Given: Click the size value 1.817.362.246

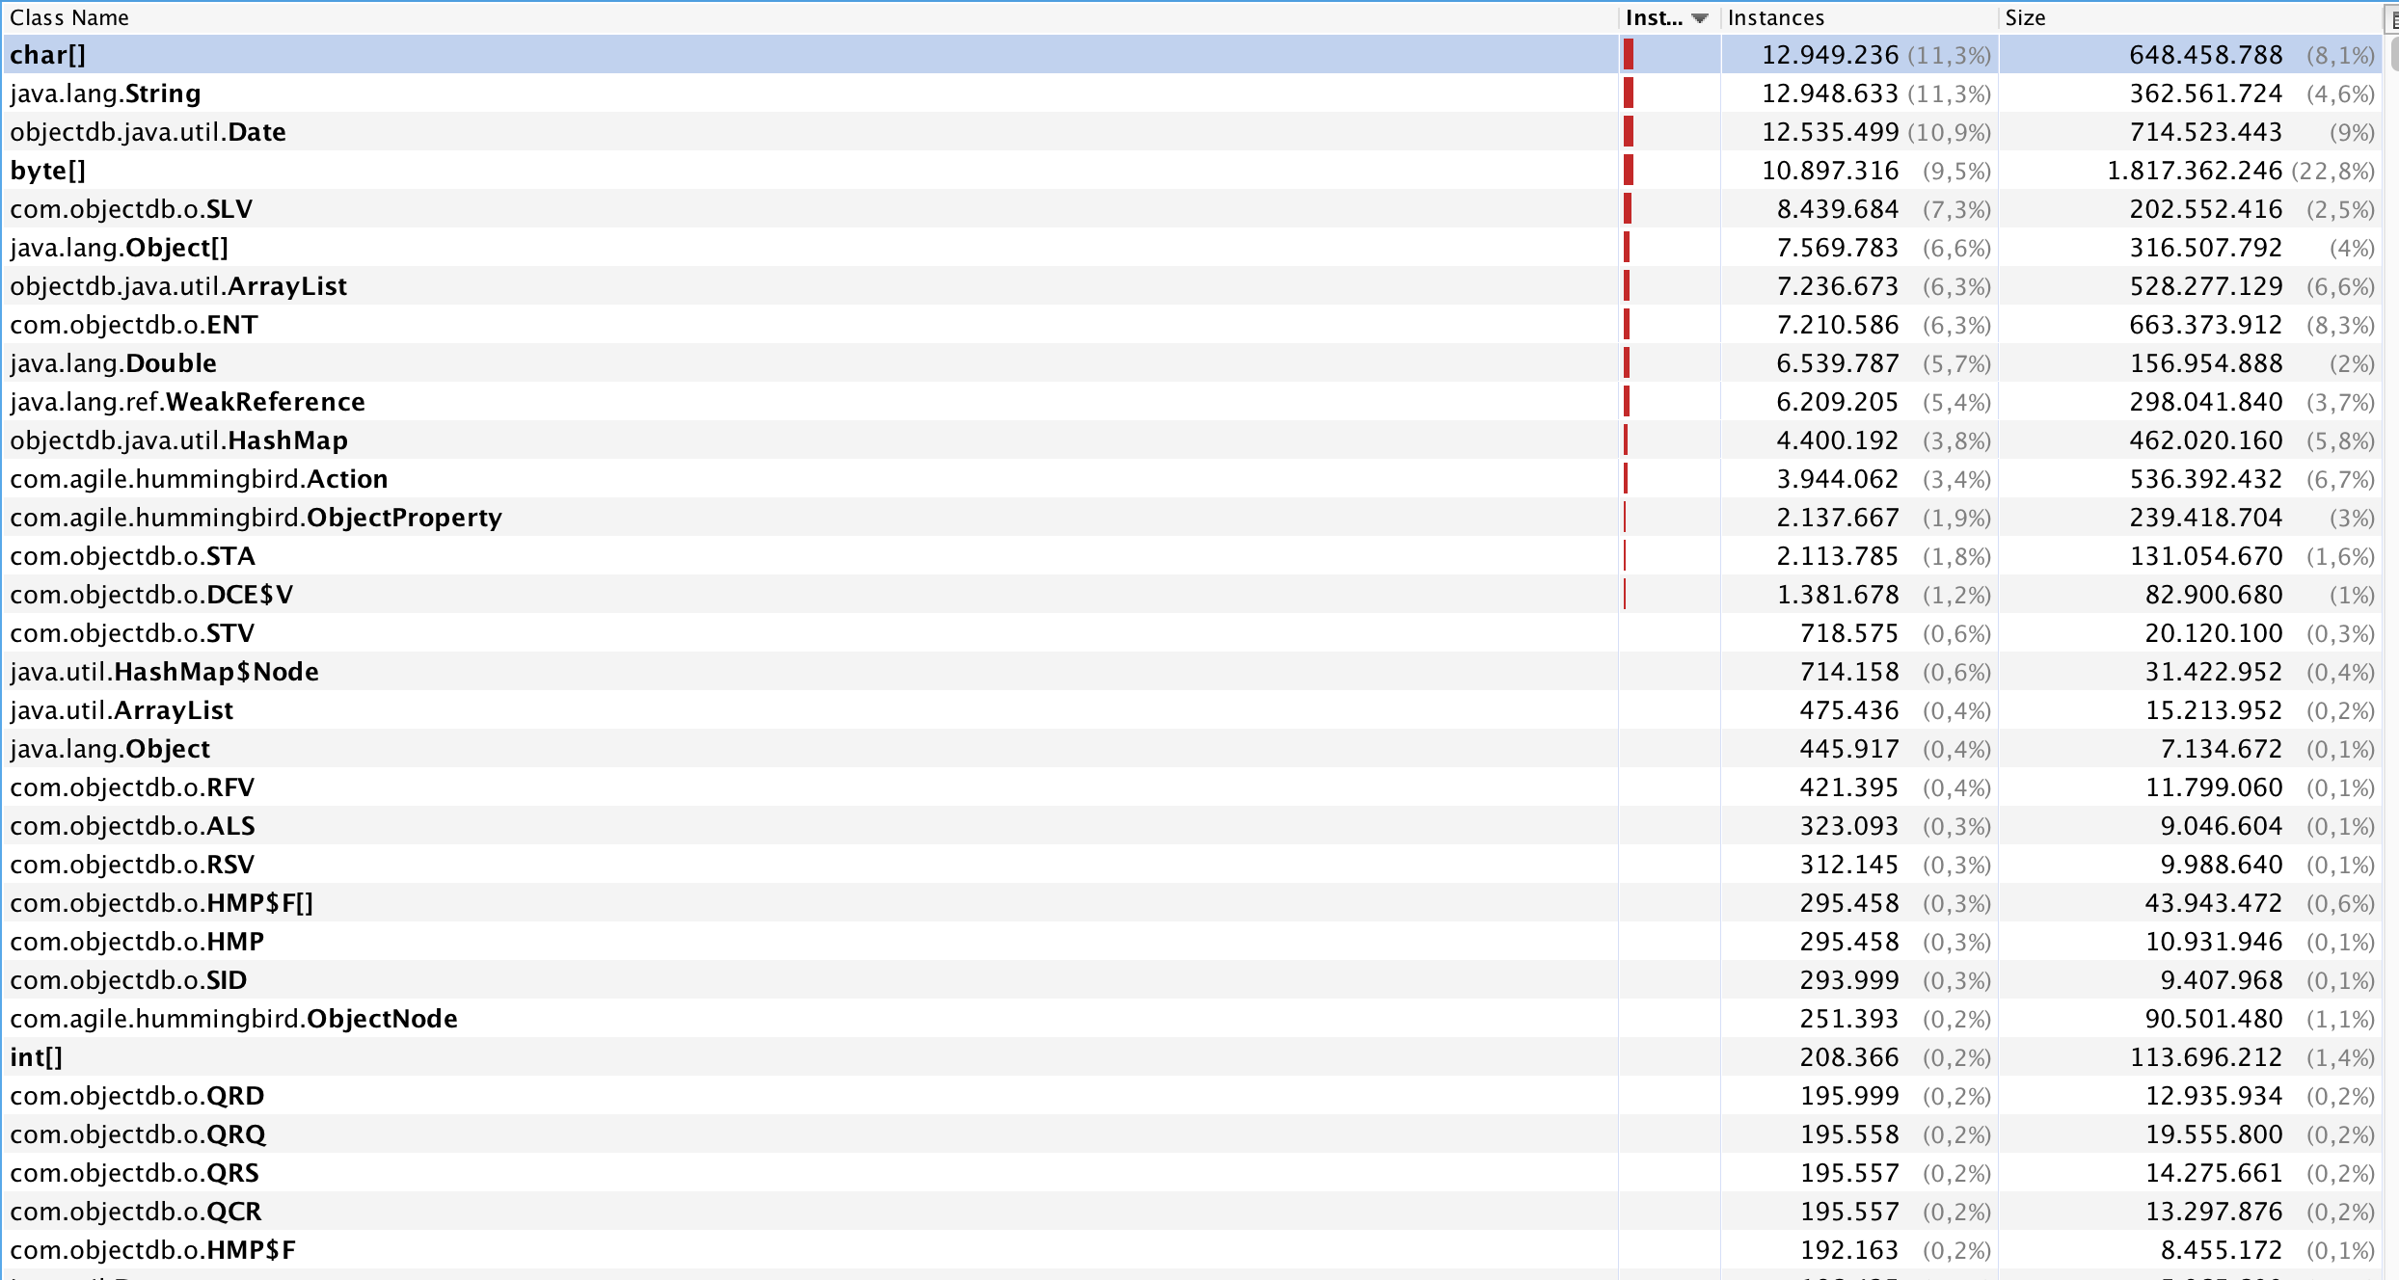Looking at the screenshot, I should (2195, 171).
